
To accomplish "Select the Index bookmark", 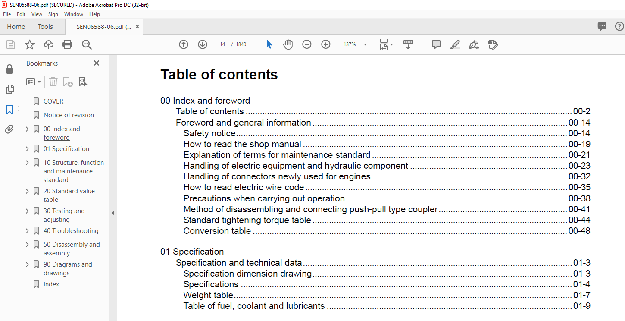I will click(x=51, y=284).
